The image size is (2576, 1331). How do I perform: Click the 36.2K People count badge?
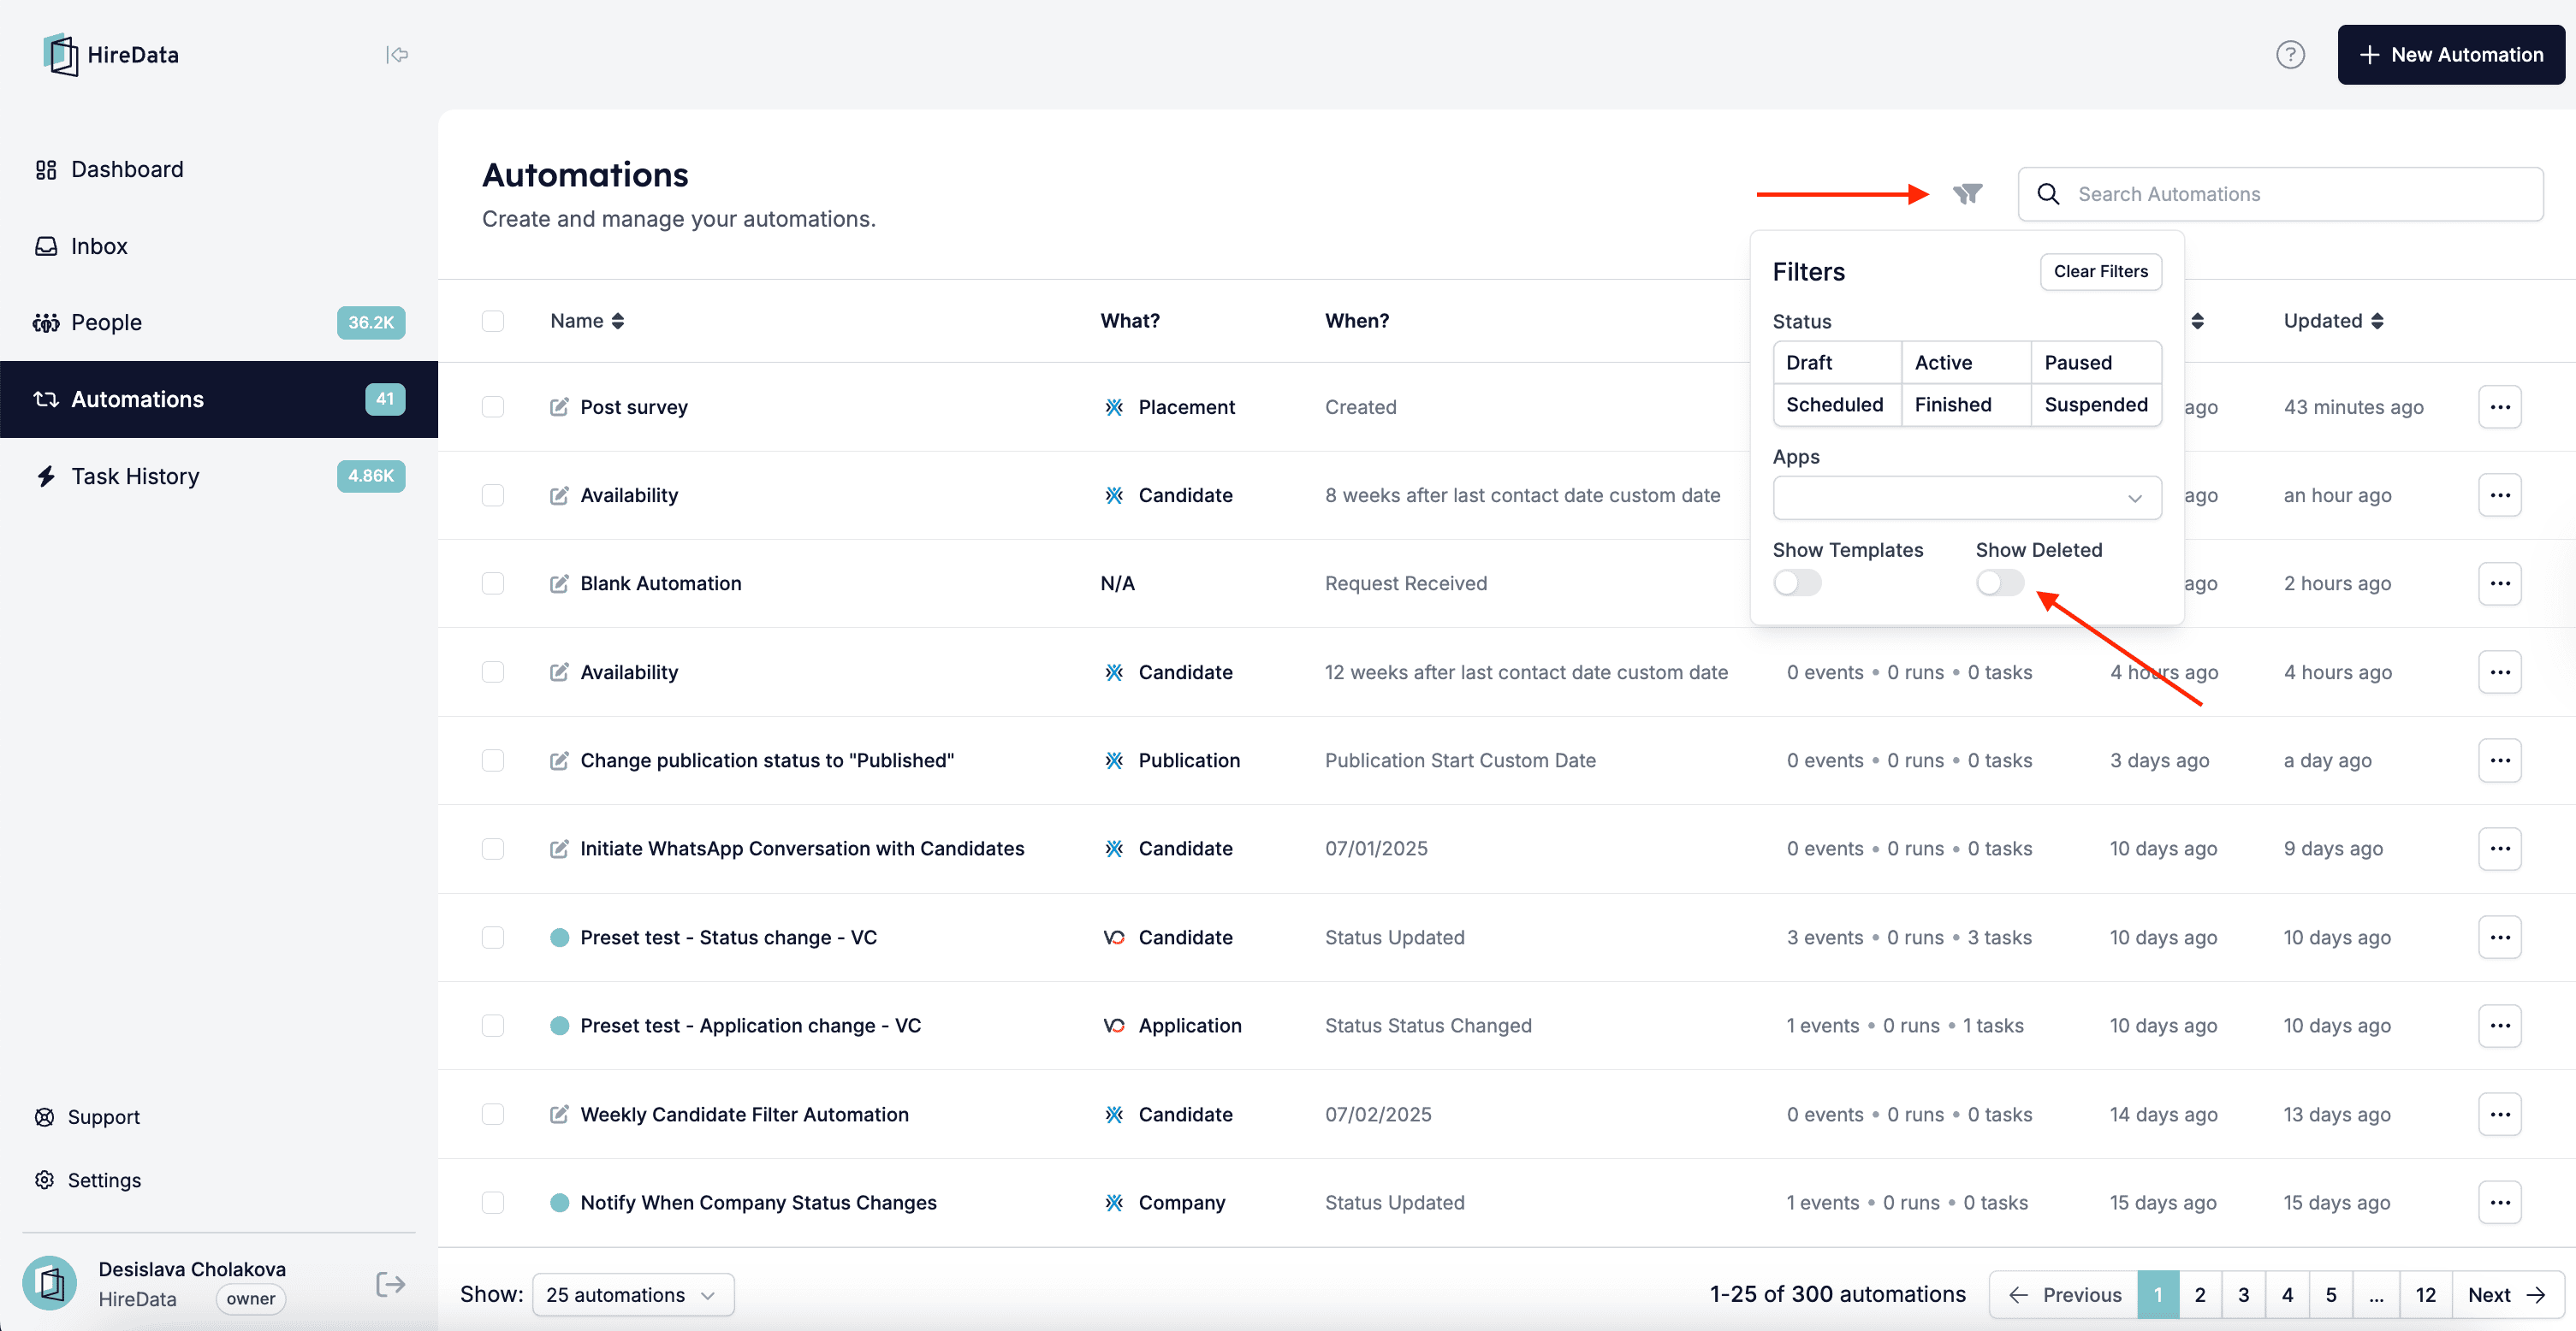tap(371, 322)
